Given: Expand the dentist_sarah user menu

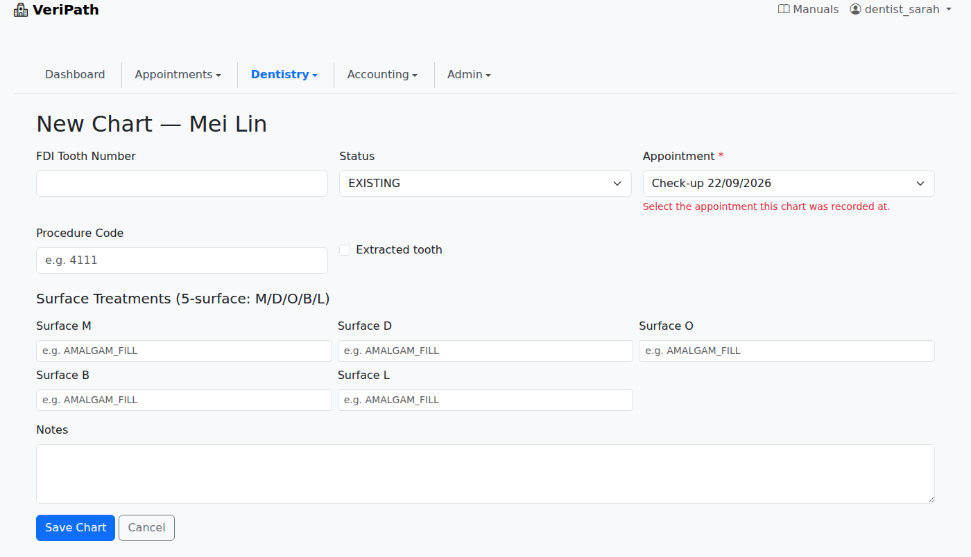Looking at the screenshot, I should coord(901,10).
